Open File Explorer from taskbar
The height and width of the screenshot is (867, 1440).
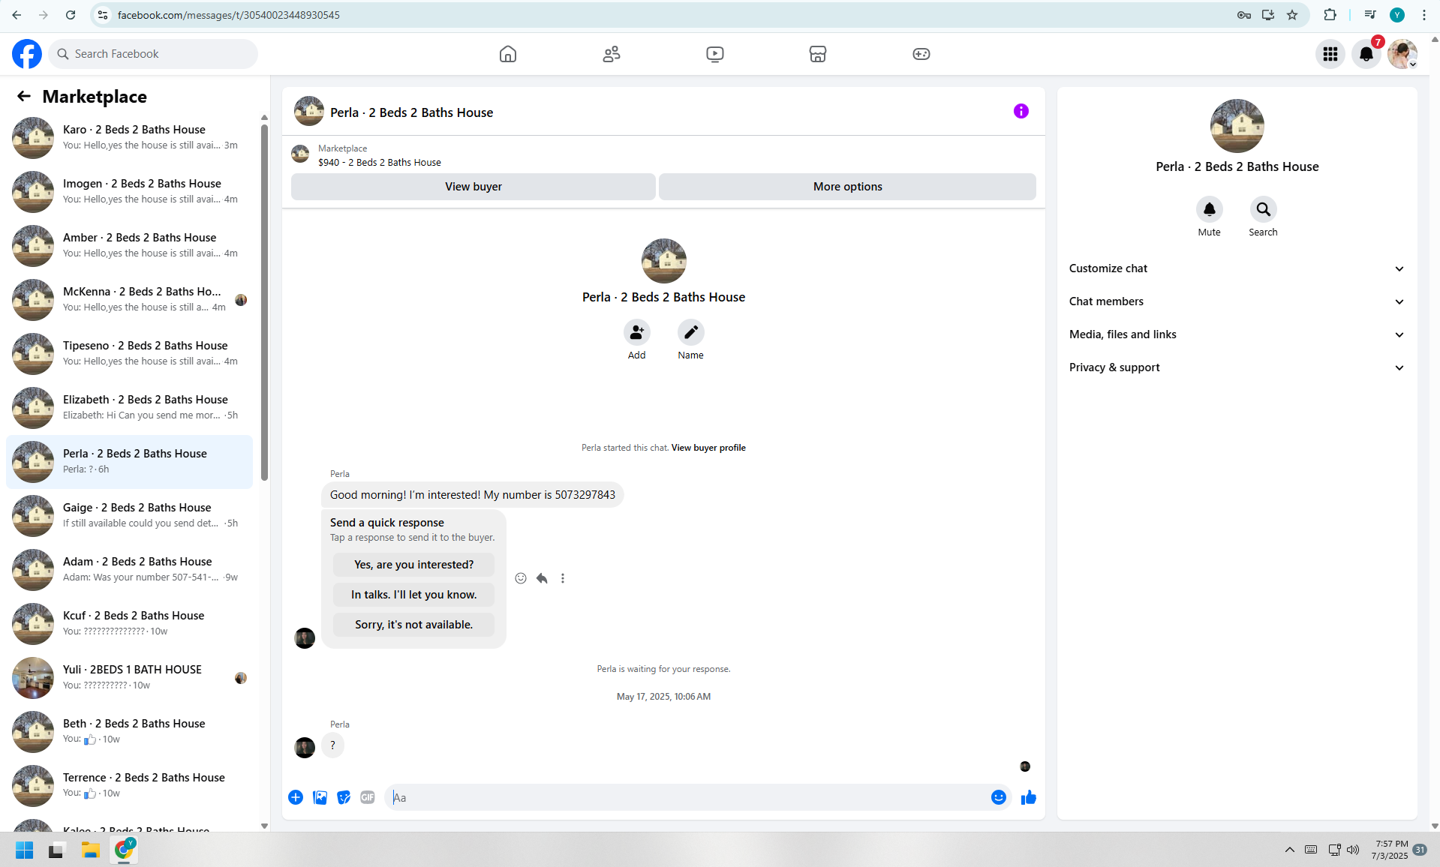click(x=91, y=850)
